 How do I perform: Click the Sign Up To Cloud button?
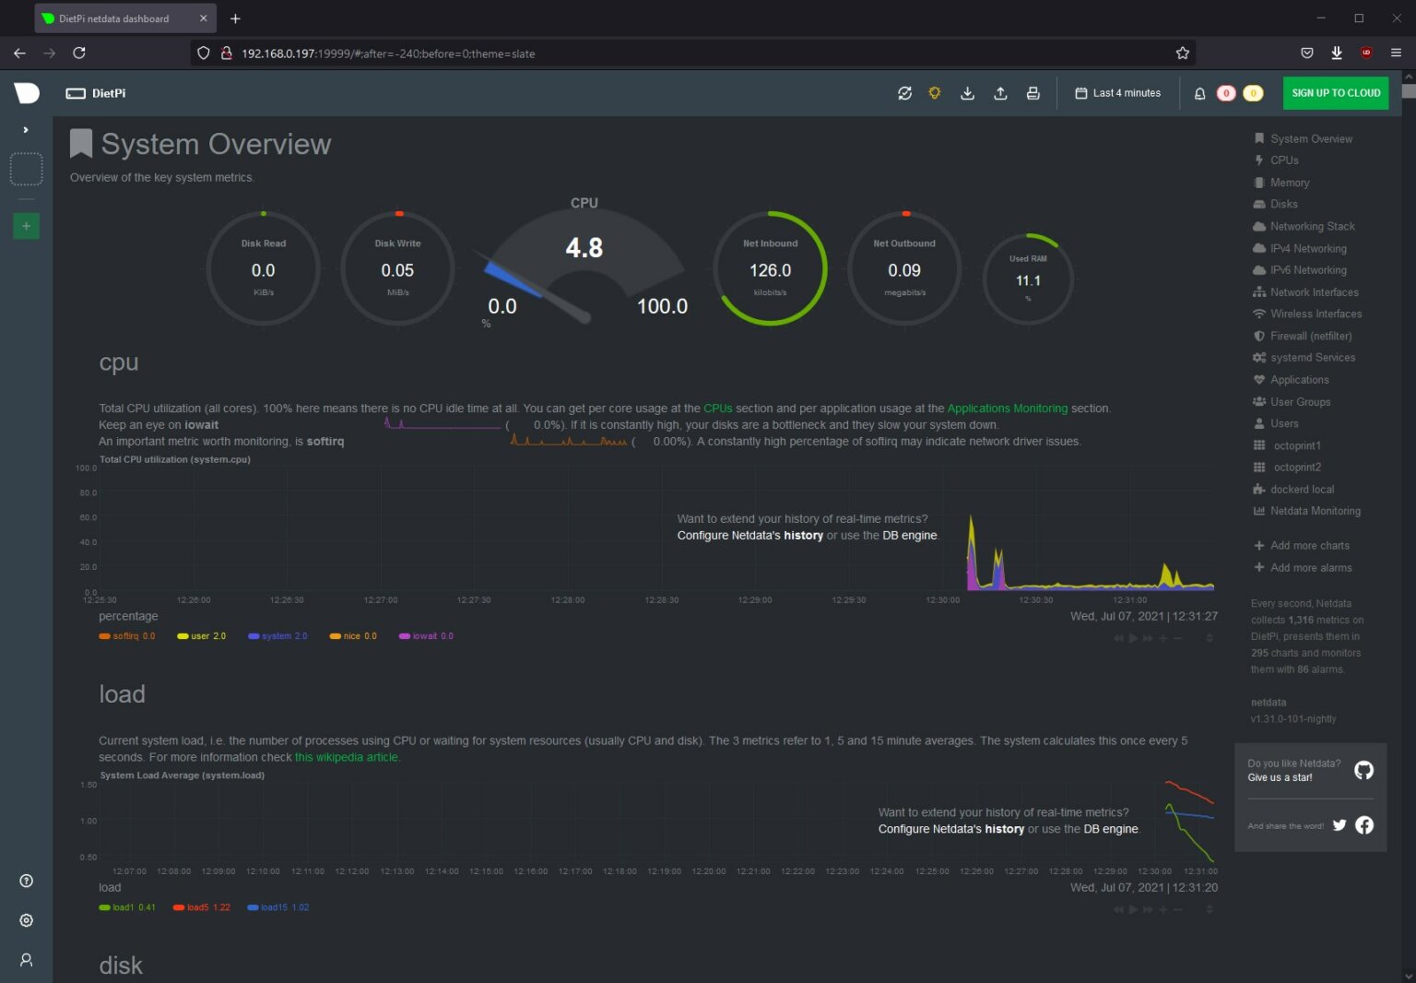[x=1335, y=93]
